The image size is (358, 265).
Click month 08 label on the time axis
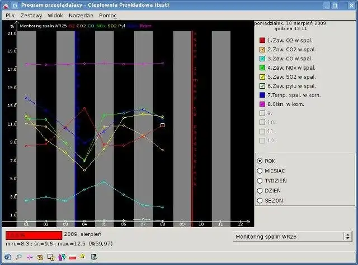coord(162,224)
